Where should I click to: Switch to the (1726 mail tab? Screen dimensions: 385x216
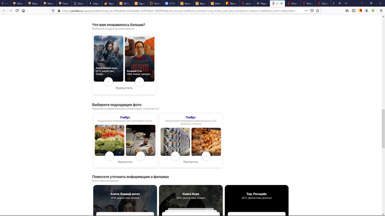tap(170, 3)
